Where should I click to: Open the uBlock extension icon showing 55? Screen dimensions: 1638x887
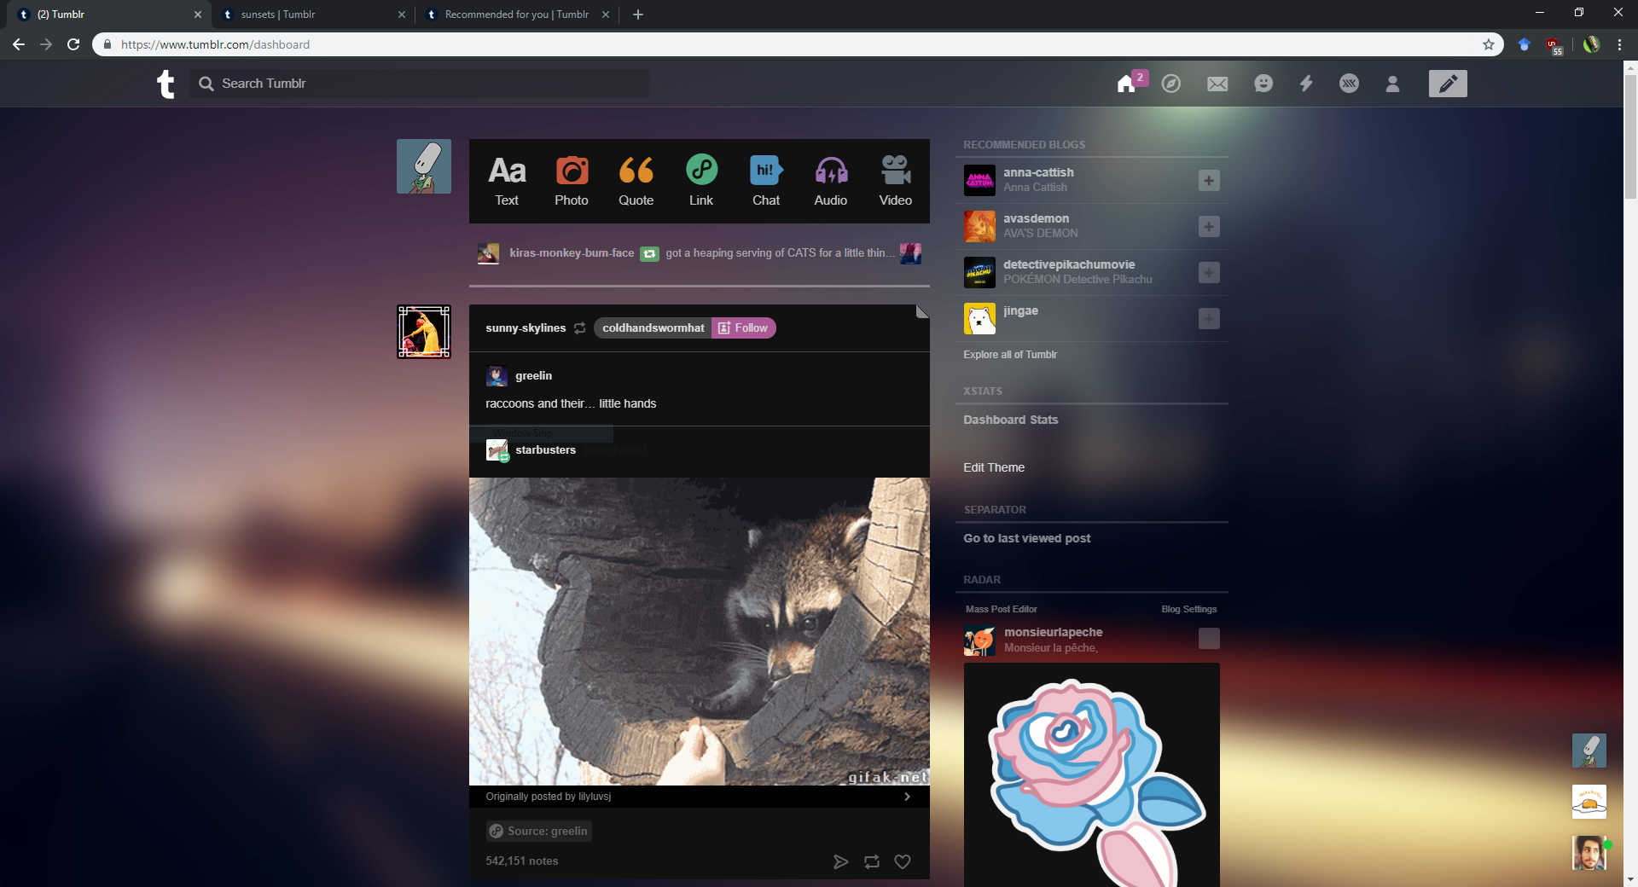1553,45
